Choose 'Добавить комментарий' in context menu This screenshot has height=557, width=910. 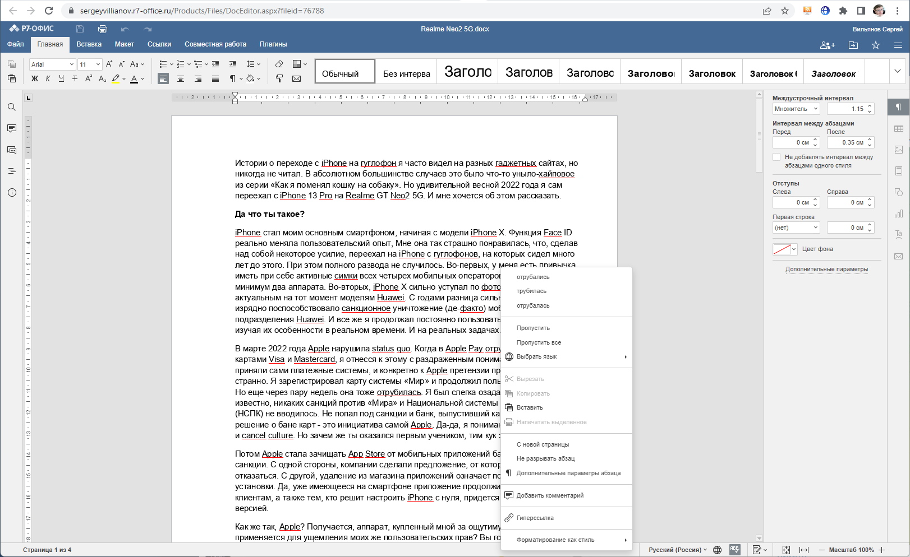click(567, 495)
